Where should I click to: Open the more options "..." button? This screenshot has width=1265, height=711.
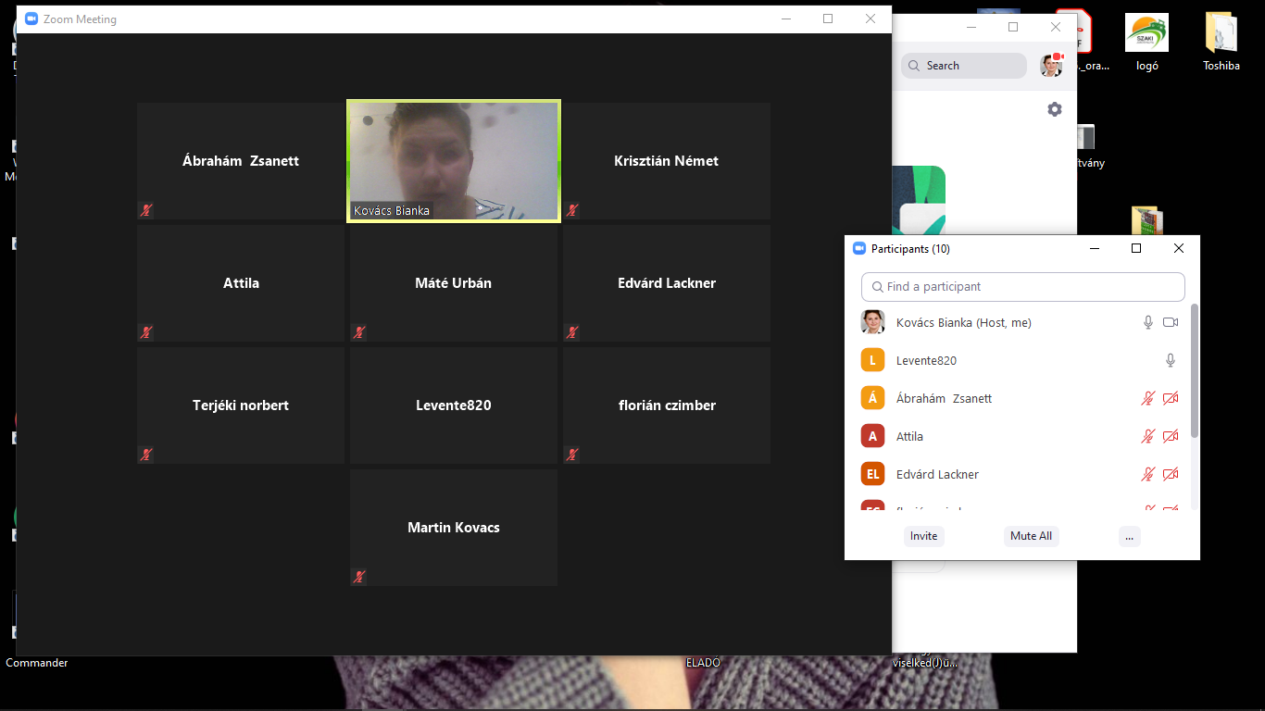[x=1129, y=536]
